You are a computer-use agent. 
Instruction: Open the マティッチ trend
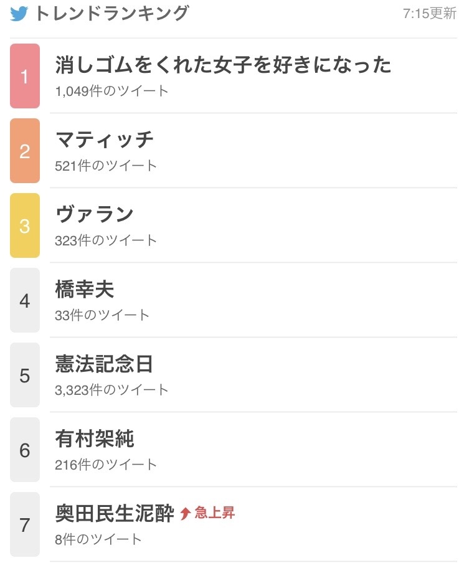click(x=105, y=140)
